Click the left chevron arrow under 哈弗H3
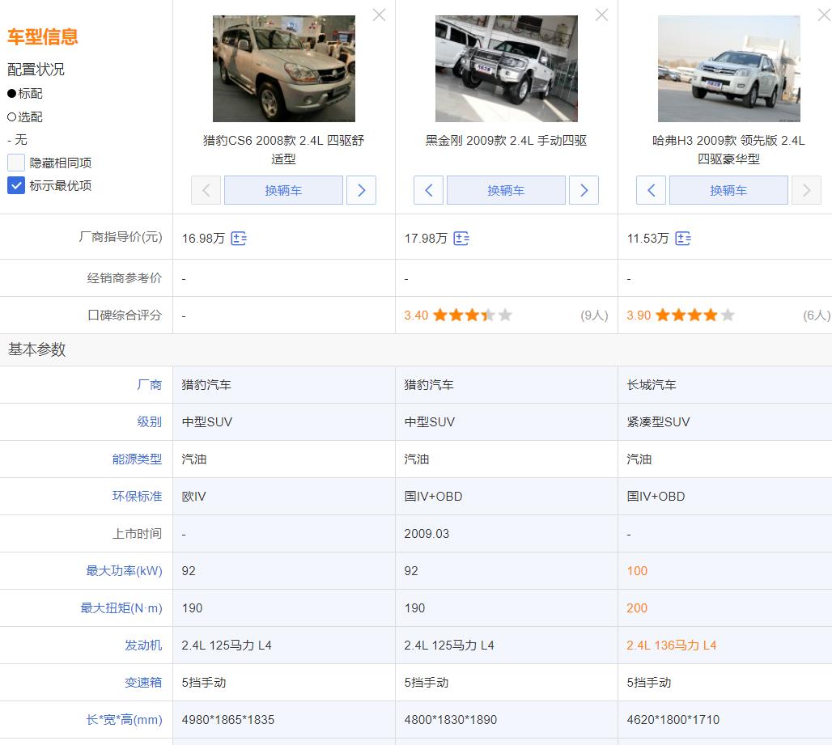The width and height of the screenshot is (832, 745). [x=651, y=190]
